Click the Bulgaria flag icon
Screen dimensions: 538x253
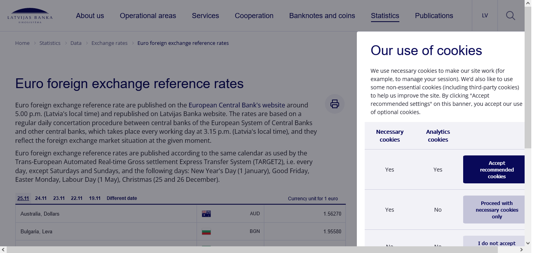206,231
